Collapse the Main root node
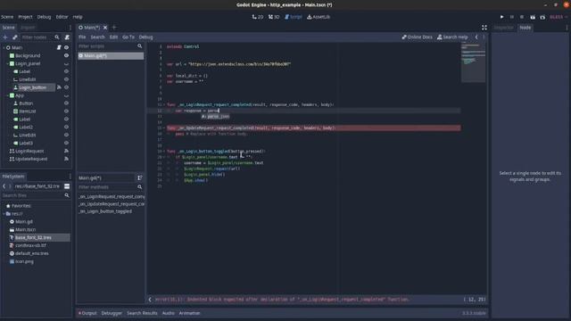 click(x=4, y=47)
